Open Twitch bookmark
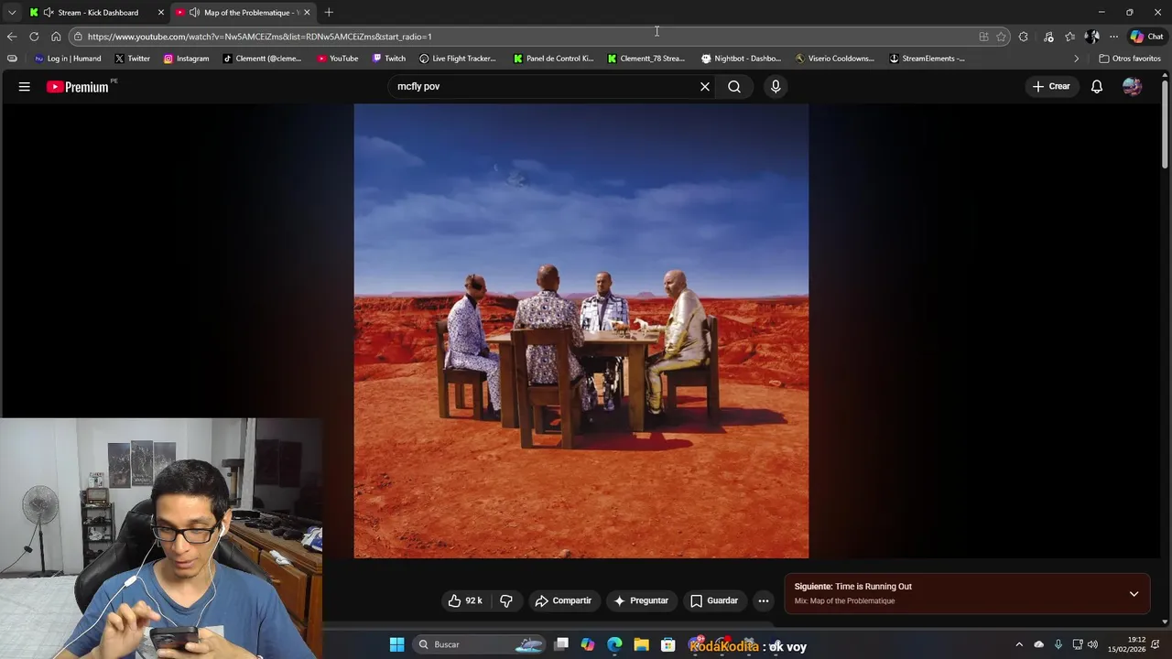 389,59
